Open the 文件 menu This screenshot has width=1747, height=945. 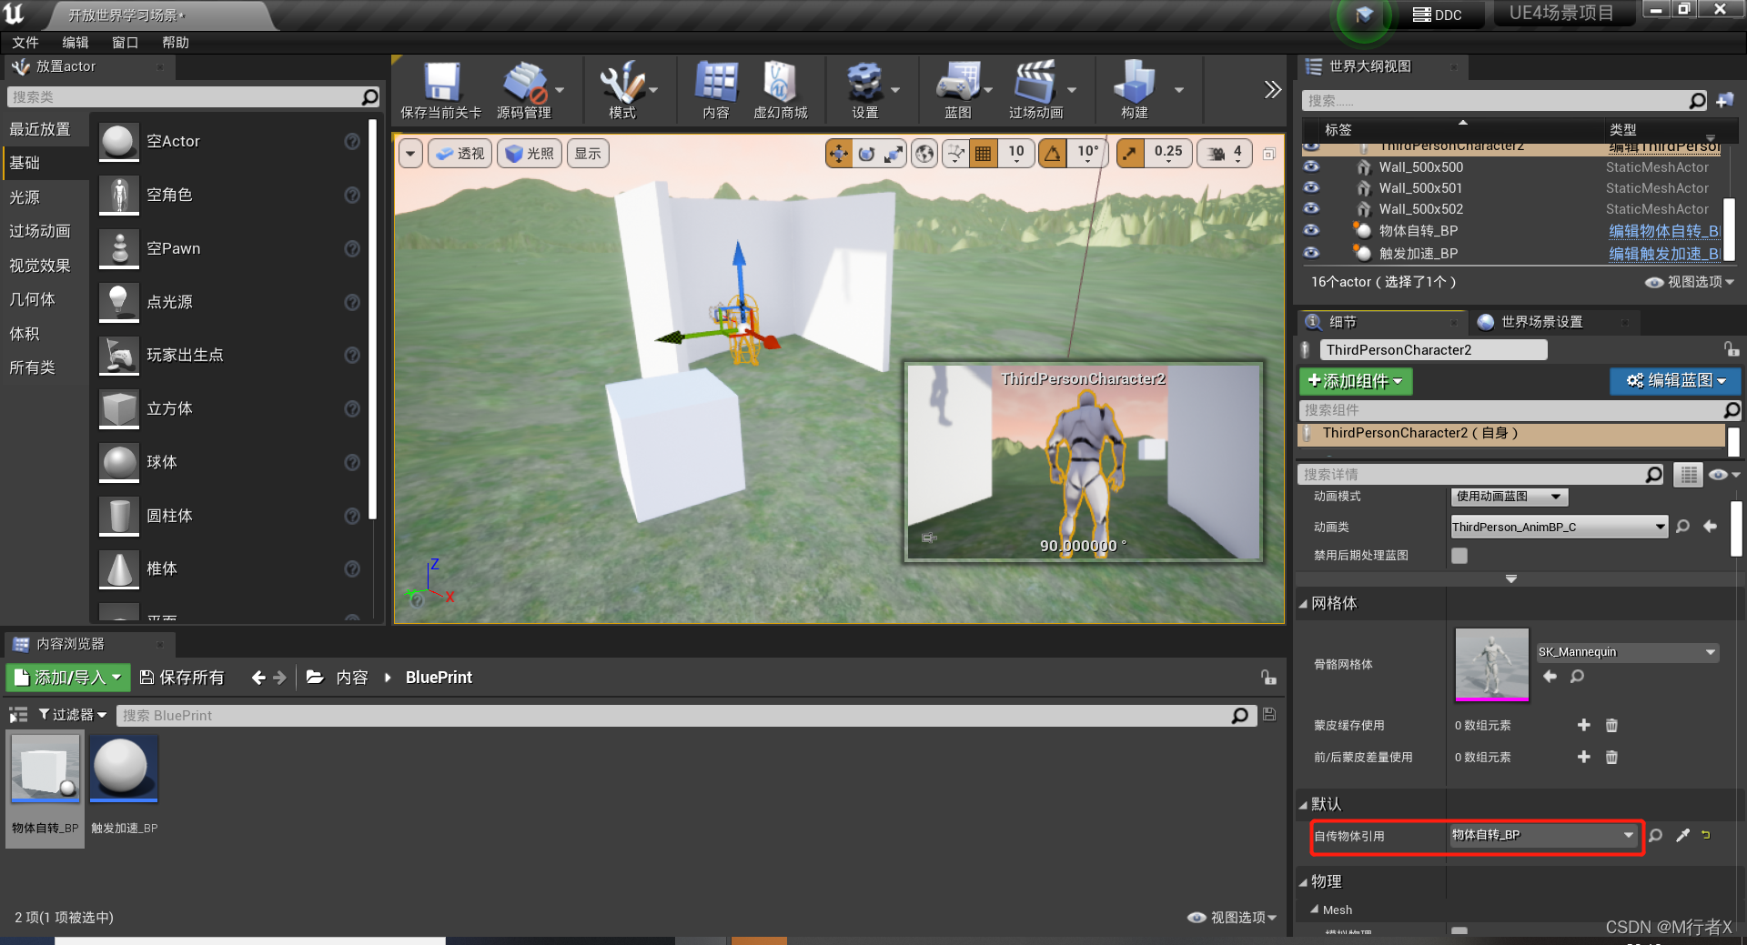pyautogui.click(x=25, y=43)
